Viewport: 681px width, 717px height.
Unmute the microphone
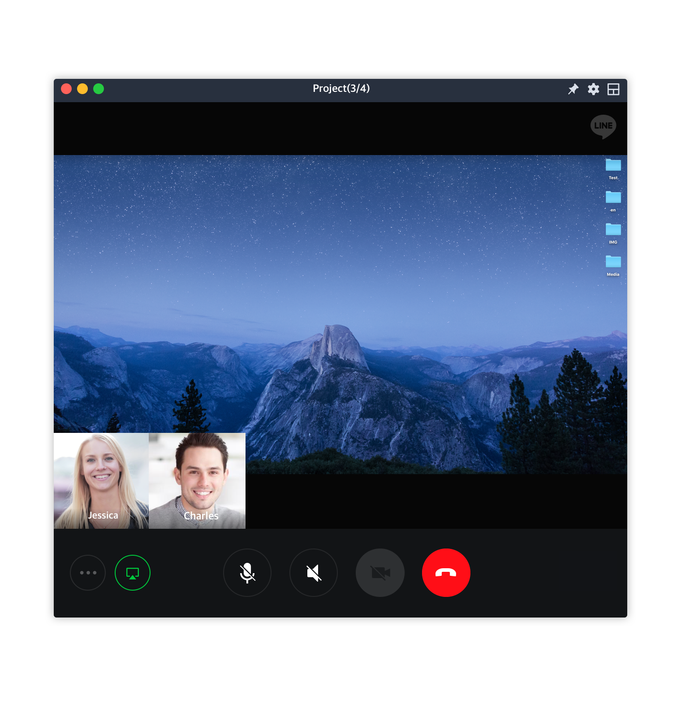coord(247,573)
